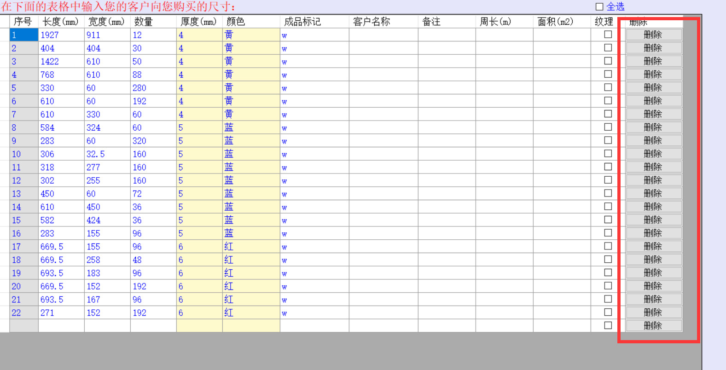Viewport: 726px width, 370px height.
Task: Select length cell 271 in row 22
Action: click(61, 313)
